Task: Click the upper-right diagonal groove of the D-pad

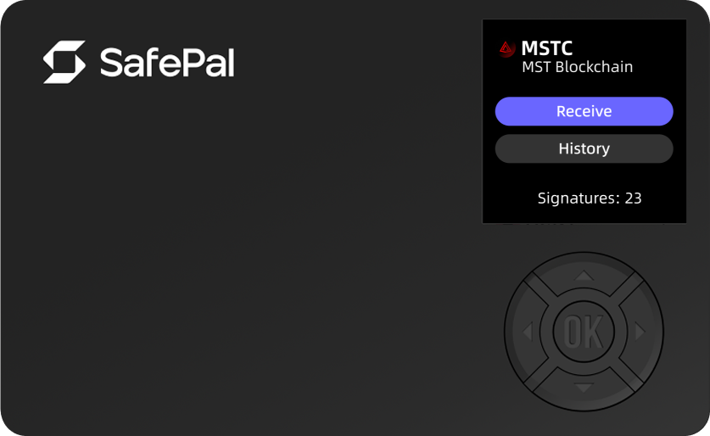Action: coord(628,288)
